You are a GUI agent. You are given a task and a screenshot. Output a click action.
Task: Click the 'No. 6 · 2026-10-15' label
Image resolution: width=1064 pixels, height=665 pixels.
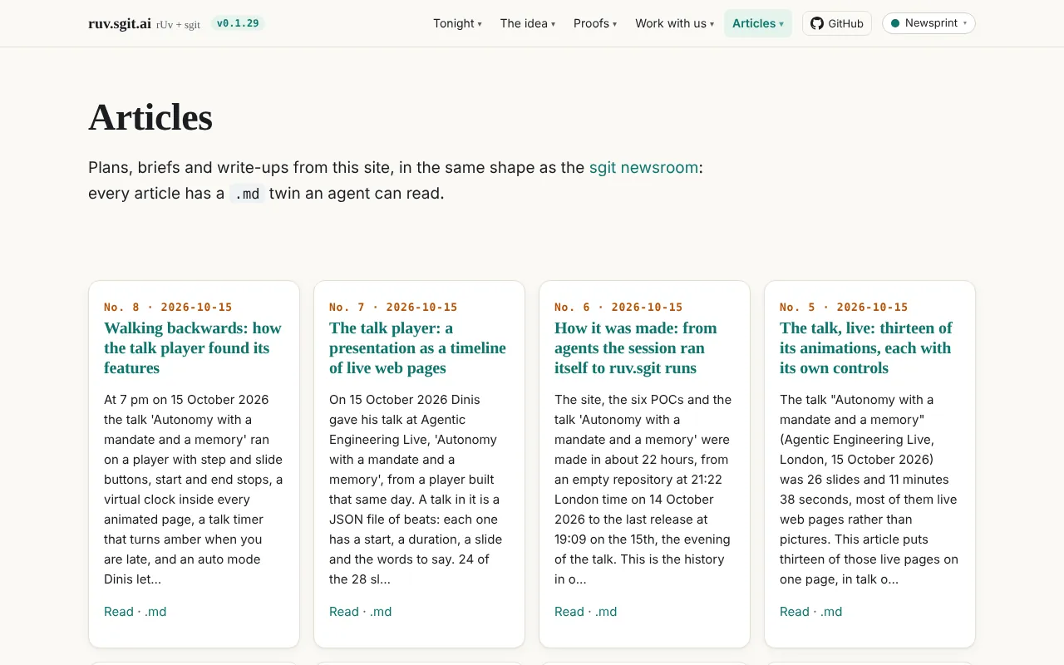(x=618, y=307)
